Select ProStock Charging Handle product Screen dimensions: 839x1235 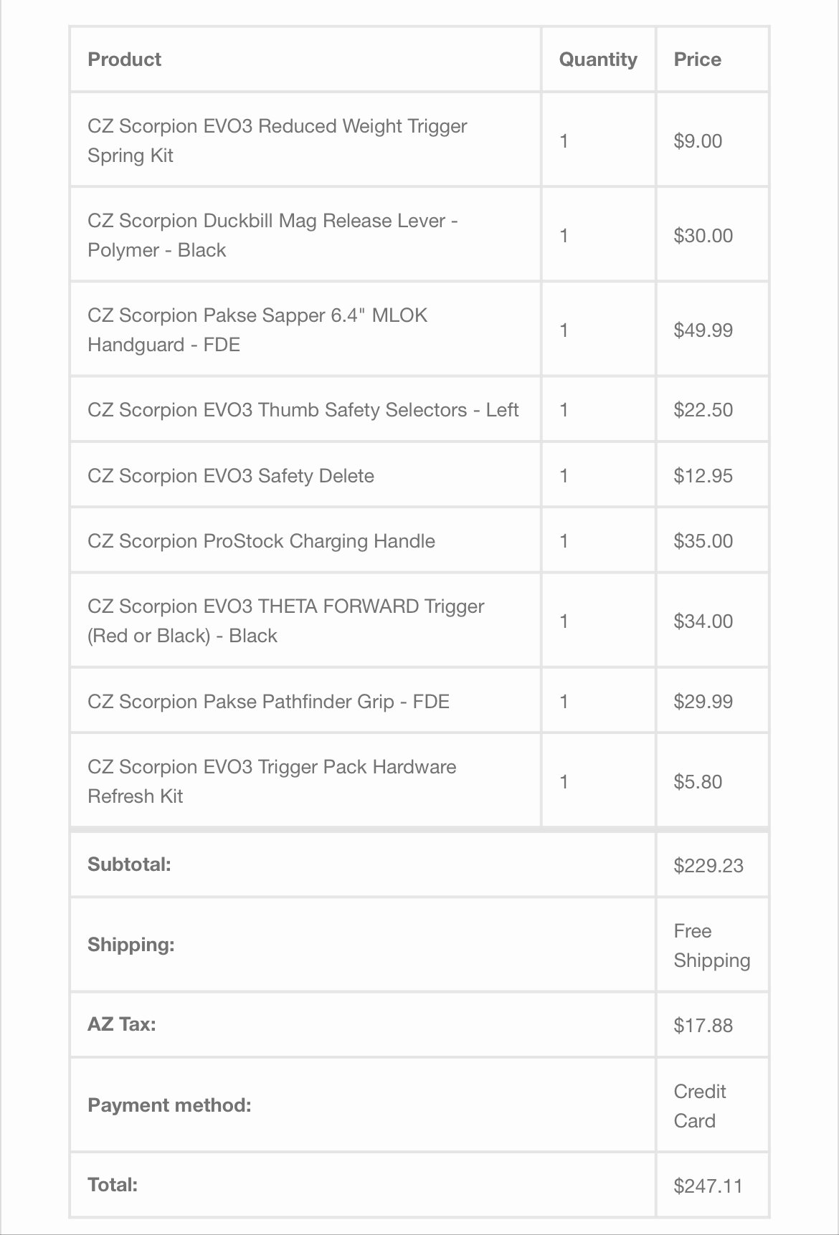click(x=261, y=541)
